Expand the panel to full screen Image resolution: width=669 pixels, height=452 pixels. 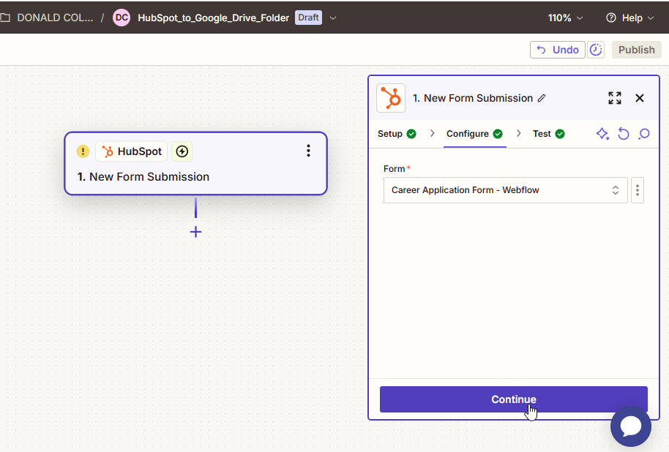[x=615, y=98]
